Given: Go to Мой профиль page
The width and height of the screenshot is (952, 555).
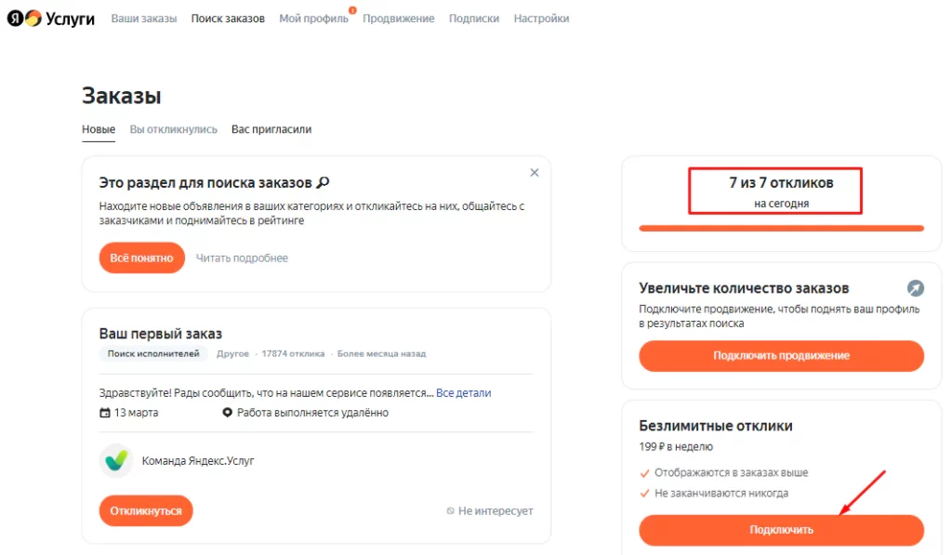Looking at the screenshot, I should (313, 19).
